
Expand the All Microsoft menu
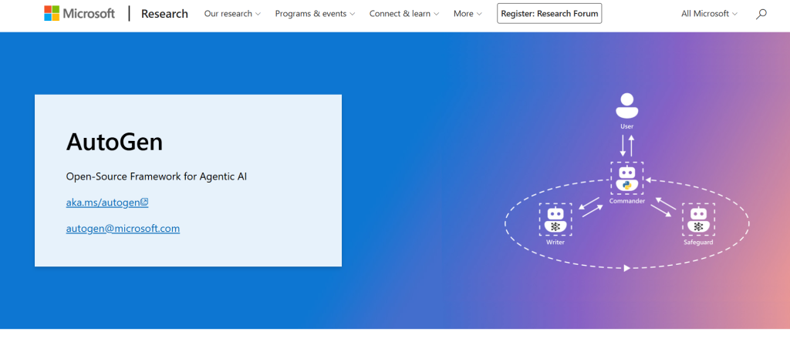(710, 14)
